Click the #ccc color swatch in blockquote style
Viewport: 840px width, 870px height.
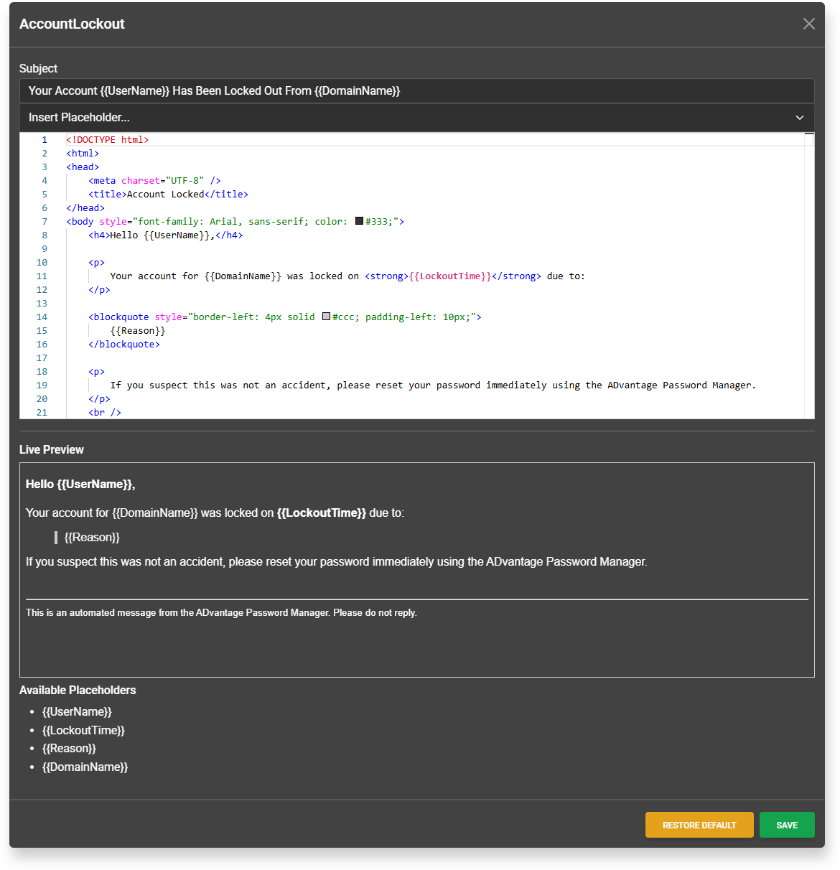click(326, 317)
